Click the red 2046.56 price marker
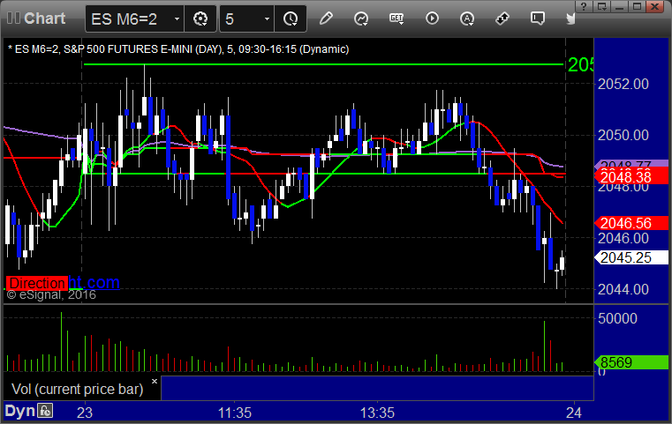Image resolution: width=672 pixels, height=424 pixels. pos(631,223)
